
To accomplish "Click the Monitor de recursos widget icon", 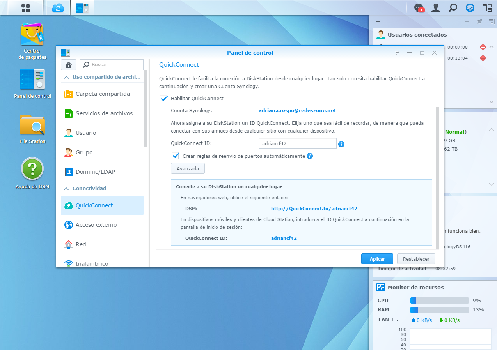I will pos(380,287).
